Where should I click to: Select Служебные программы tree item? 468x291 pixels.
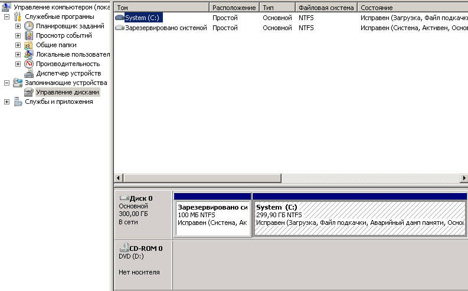(60, 17)
